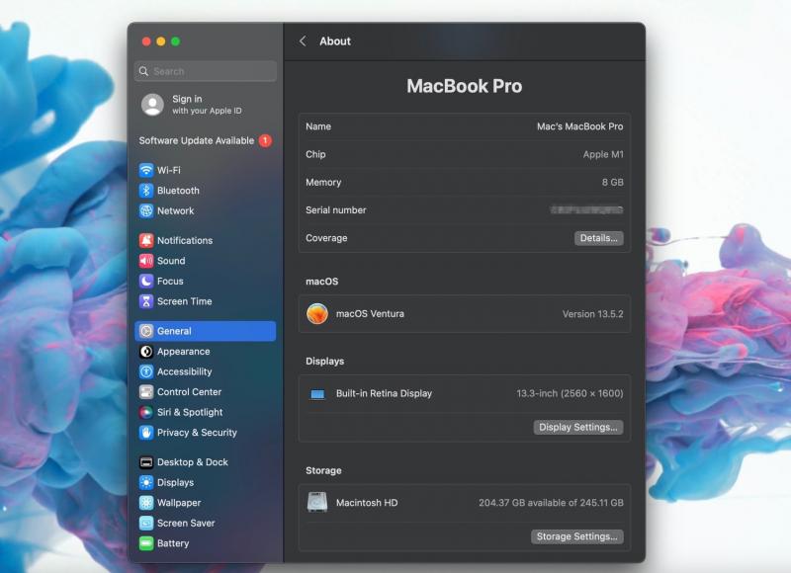This screenshot has width=791, height=573.
Task: Click the Focus moon icon
Action: [146, 281]
